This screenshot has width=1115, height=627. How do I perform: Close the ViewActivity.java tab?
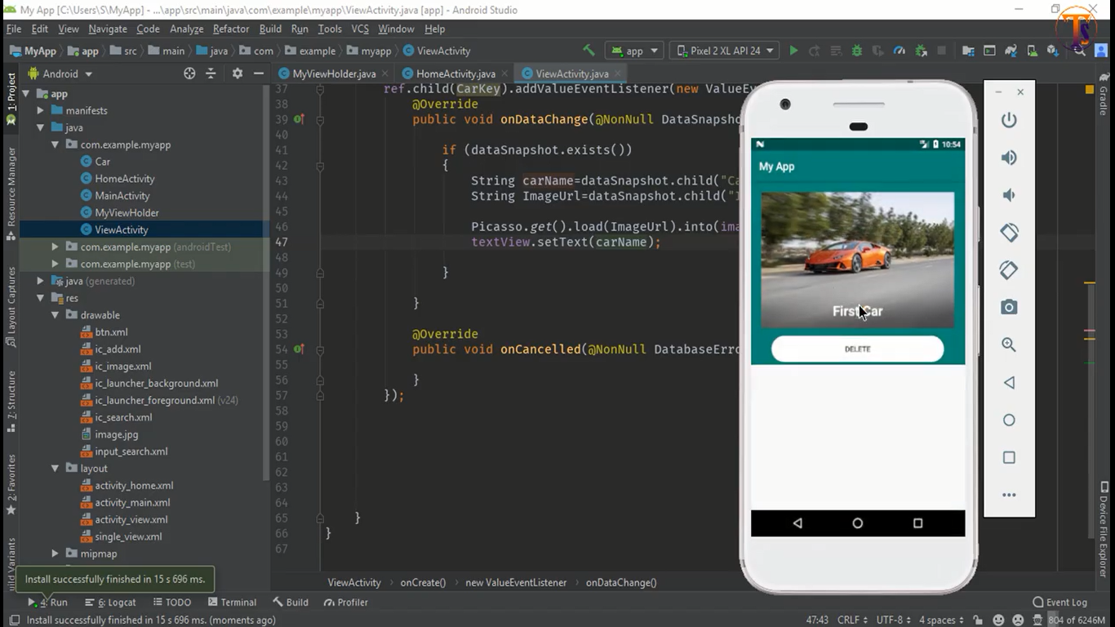point(617,73)
